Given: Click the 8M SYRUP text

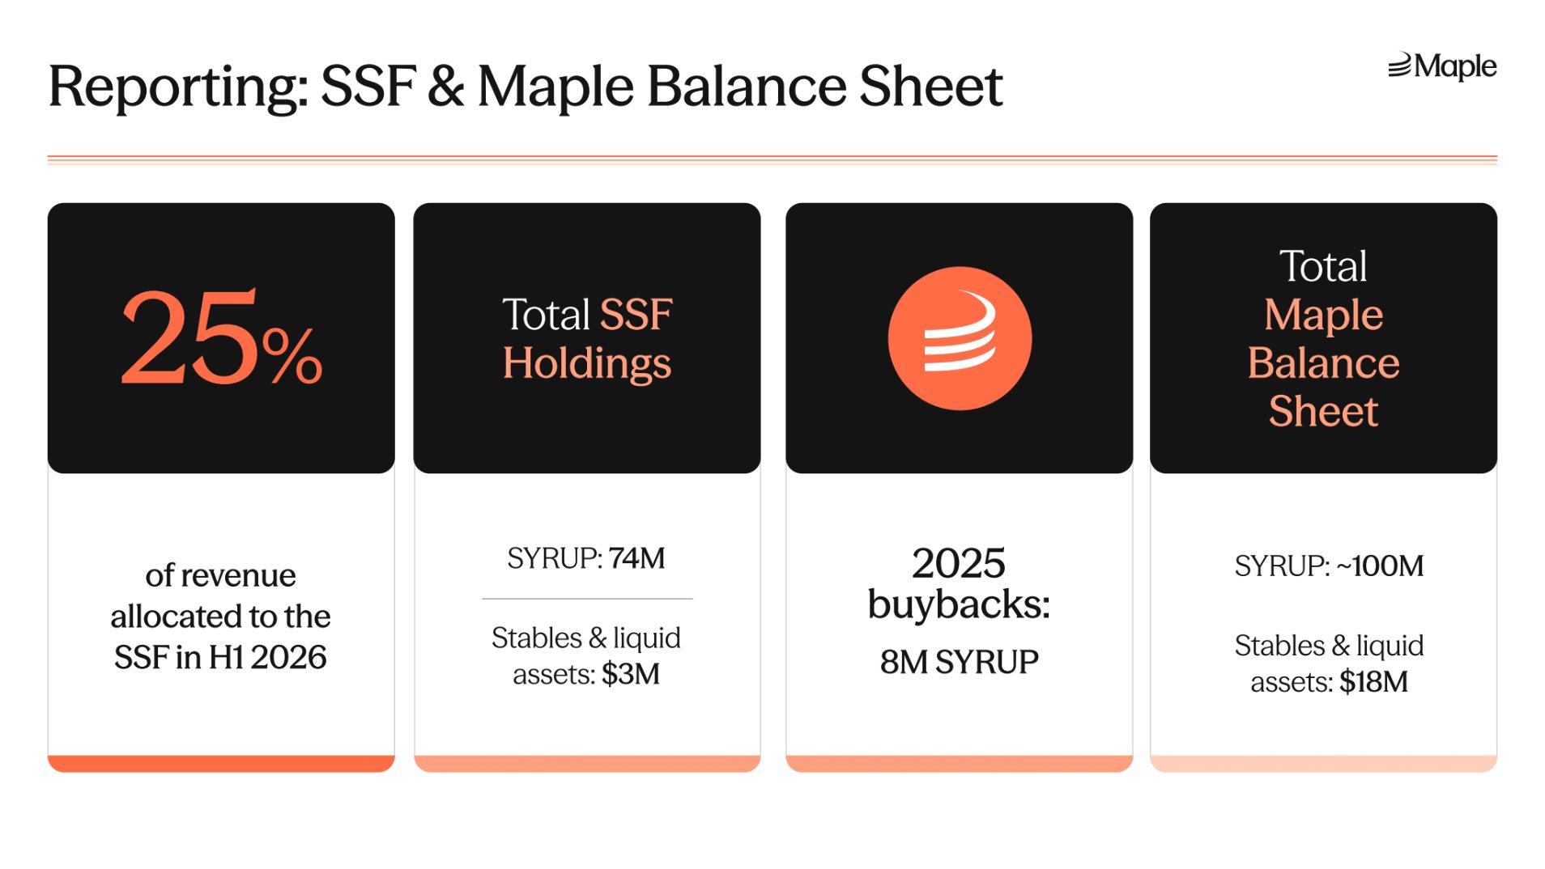Looking at the screenshot, I should [x=959, y=662].
